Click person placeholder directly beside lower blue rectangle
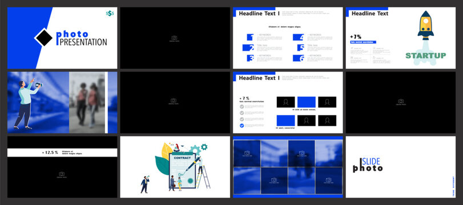This screenshot has width=463, height=205. (x=306, y=121)
